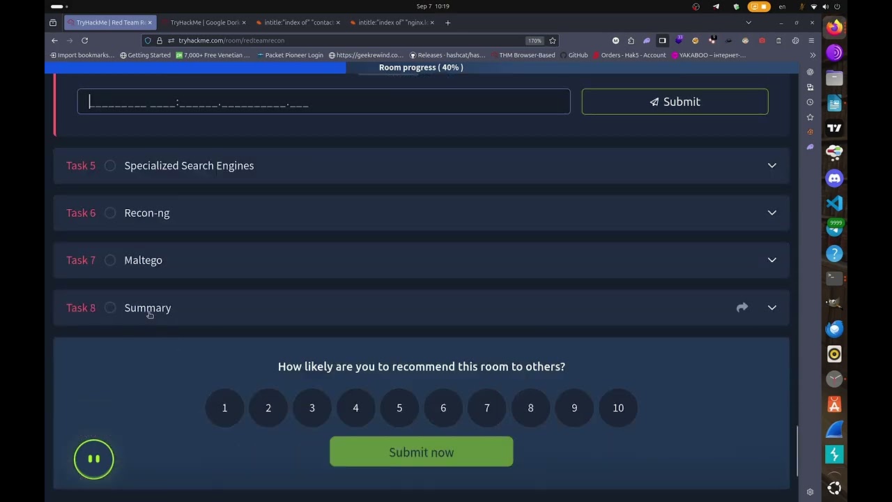
Task: Select rating 10
Action: tap(618, 408)
